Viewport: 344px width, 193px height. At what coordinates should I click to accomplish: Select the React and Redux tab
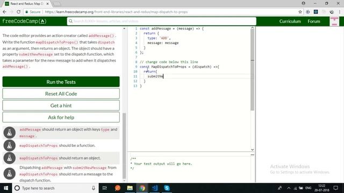26,4
